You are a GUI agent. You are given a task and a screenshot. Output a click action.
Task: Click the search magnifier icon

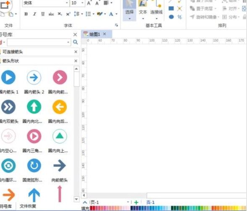(x=76, y=42)
